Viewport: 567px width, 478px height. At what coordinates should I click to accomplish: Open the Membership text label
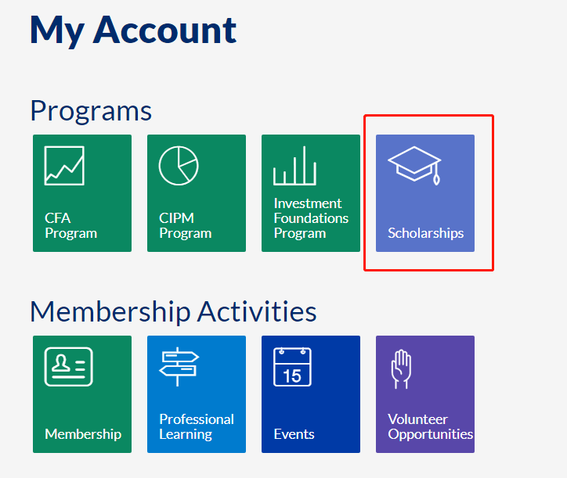click(x=83, y=434)
